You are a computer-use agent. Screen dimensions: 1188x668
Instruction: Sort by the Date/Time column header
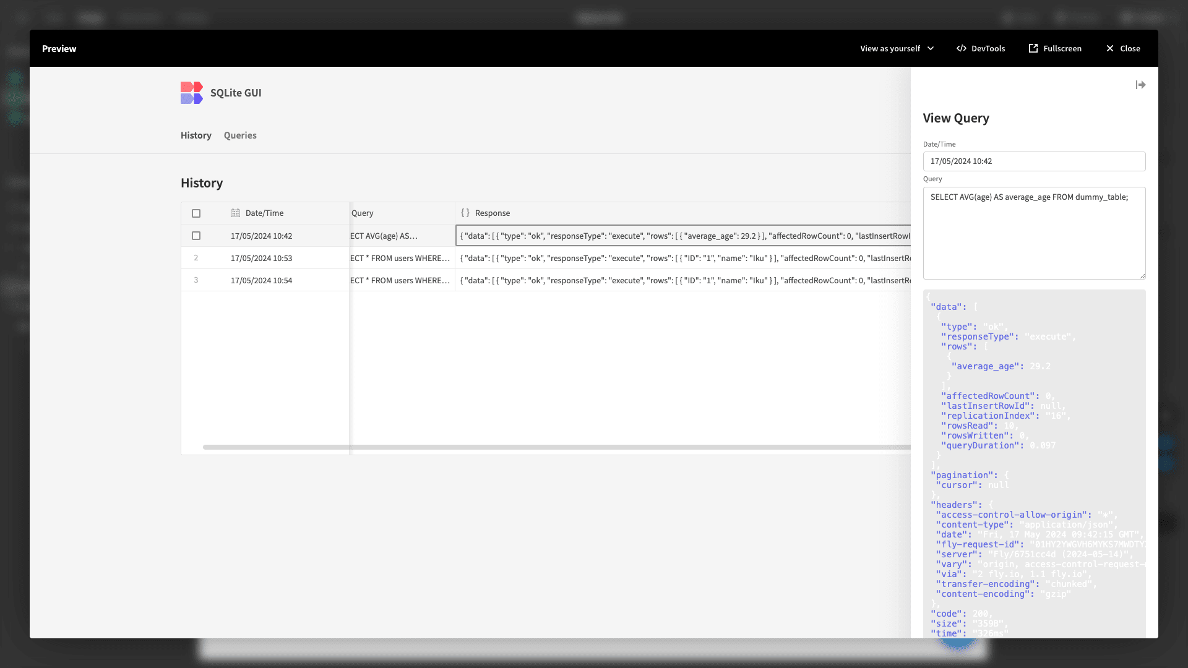pyautogui.click(x=264, y=213)
